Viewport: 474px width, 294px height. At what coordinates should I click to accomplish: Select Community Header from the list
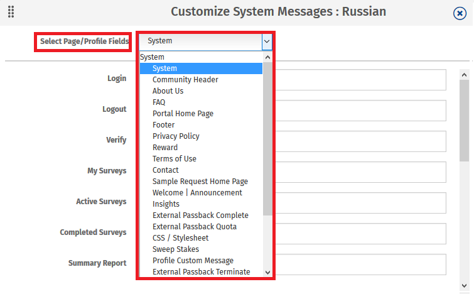click(185, 80)
